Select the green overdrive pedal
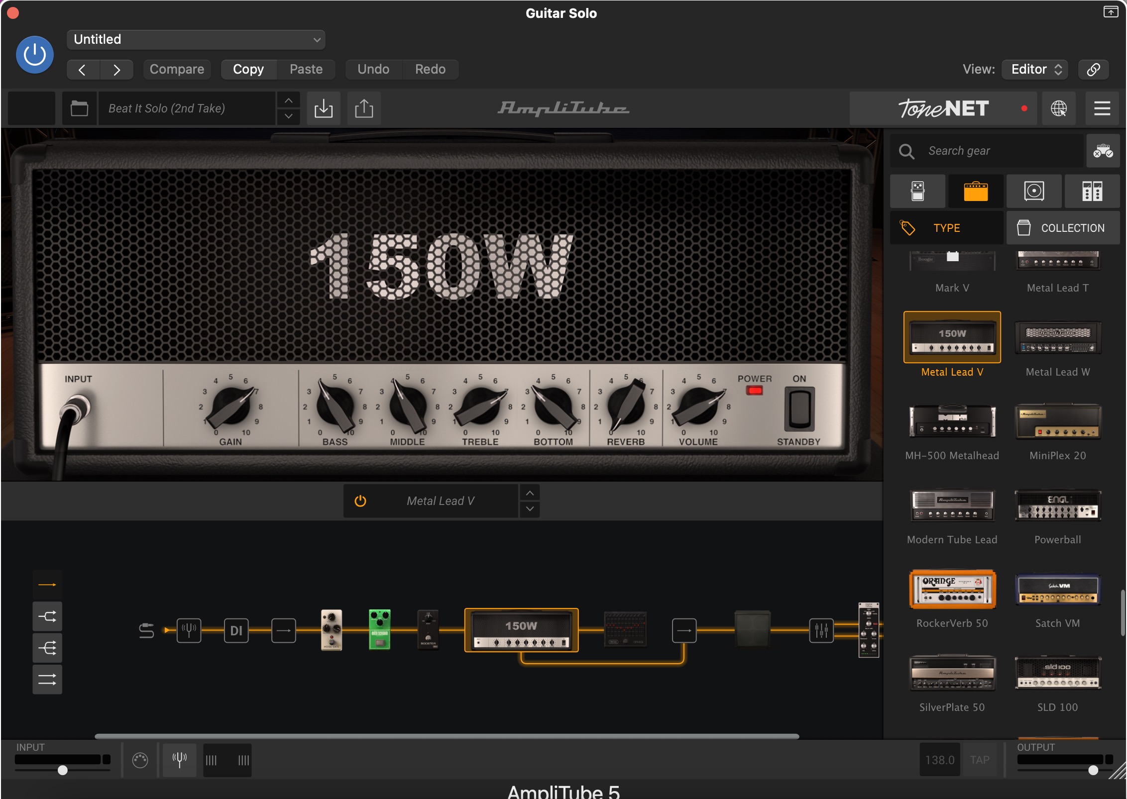1127x799 pixels. [380, 630]
